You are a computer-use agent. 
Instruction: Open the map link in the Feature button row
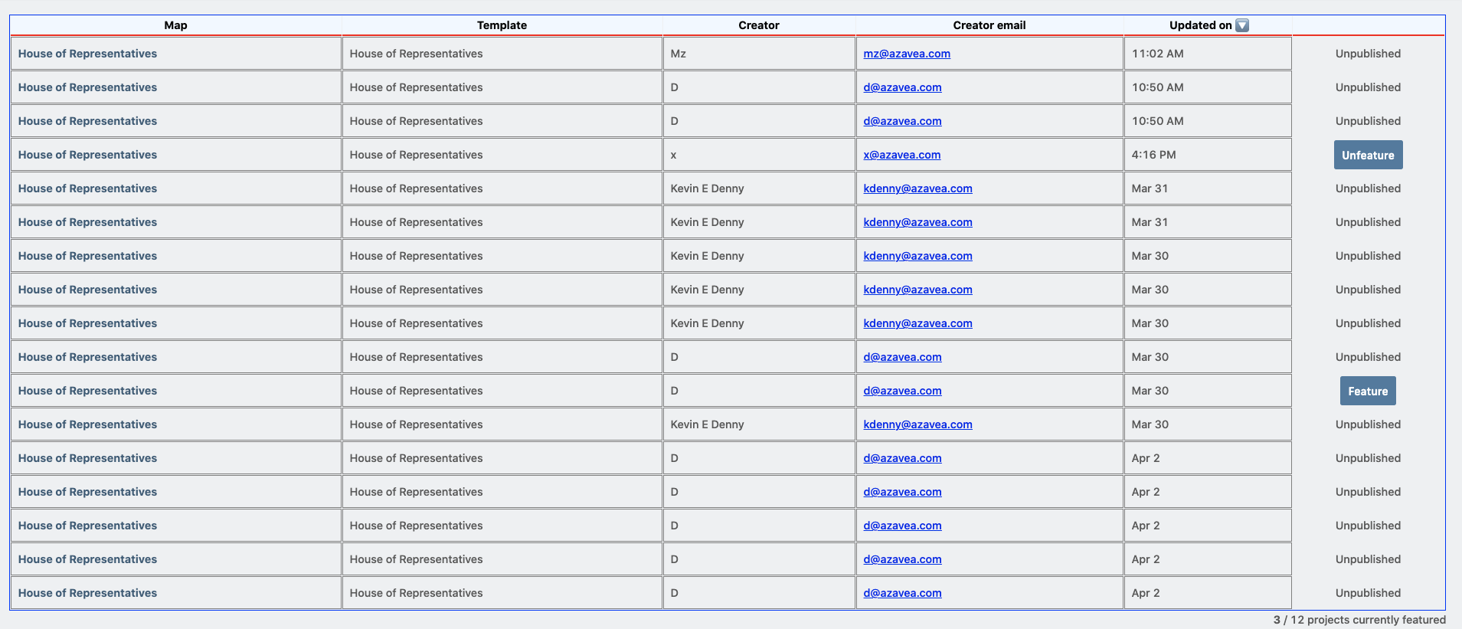[87, 391]
